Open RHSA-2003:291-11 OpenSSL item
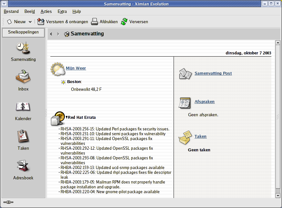 coord(106,141)
